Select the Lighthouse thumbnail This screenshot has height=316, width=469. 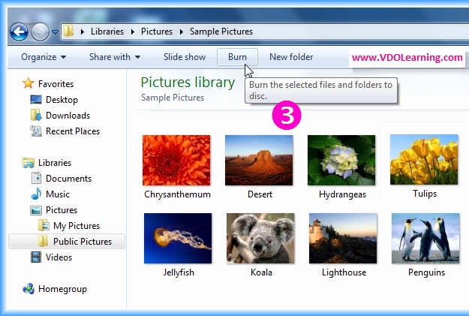[x=343, y=238]
